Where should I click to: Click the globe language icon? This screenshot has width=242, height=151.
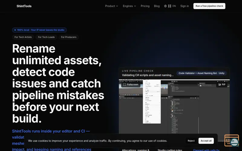tap(165, 6)
